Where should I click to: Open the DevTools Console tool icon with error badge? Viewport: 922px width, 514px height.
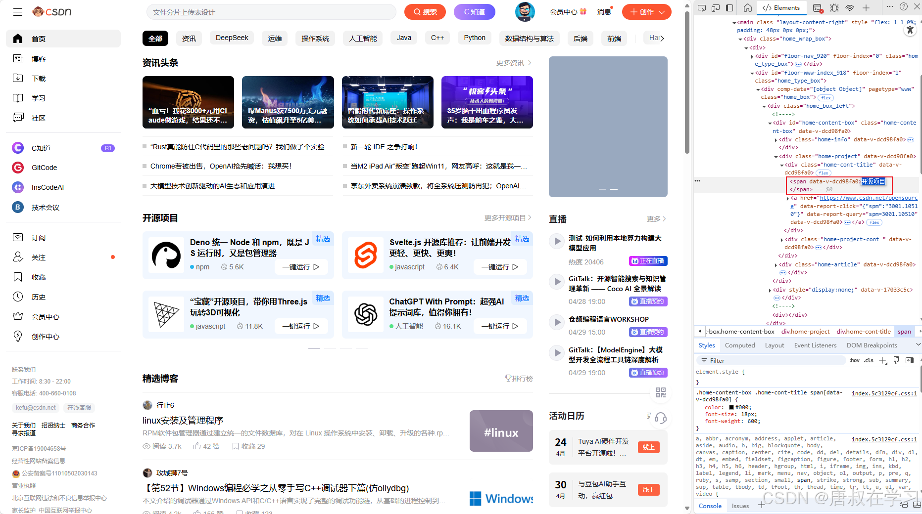818,8
